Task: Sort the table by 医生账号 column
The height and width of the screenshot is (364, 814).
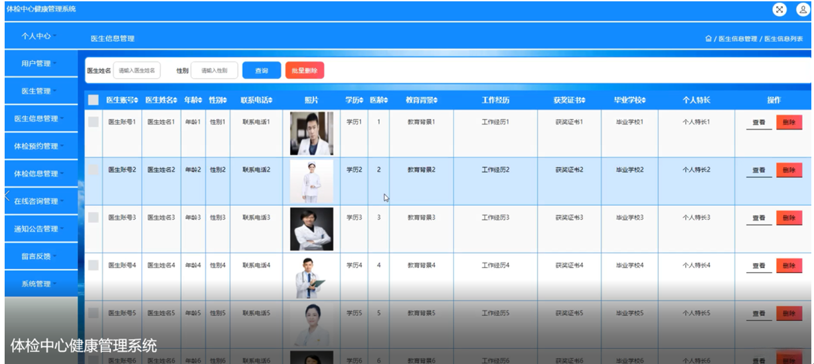Action: 122,100
